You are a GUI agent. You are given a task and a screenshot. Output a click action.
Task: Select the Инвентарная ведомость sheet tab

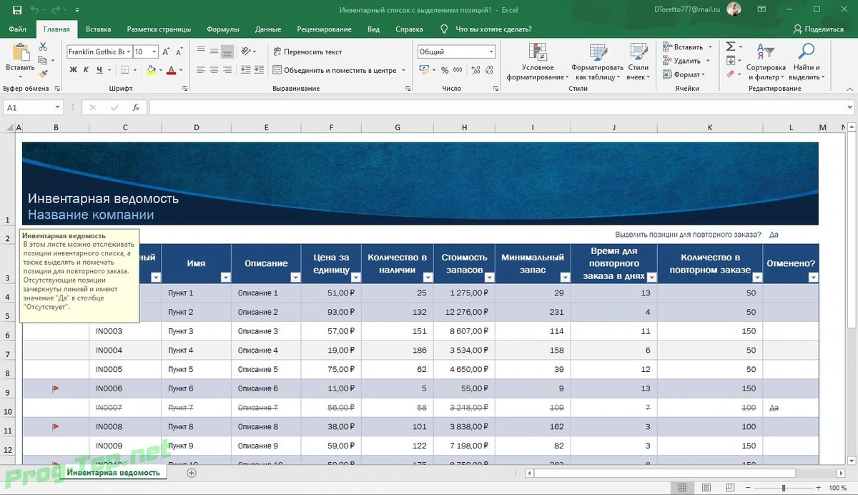point(113,473)
